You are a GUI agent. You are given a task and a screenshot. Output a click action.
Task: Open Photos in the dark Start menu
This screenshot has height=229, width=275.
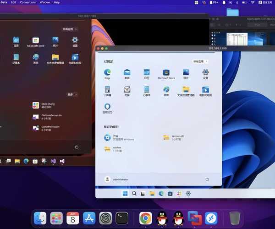point(55,42)
